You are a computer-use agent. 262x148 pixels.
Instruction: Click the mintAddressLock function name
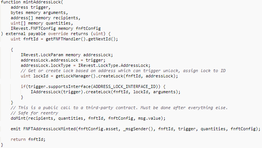point(42,2)
